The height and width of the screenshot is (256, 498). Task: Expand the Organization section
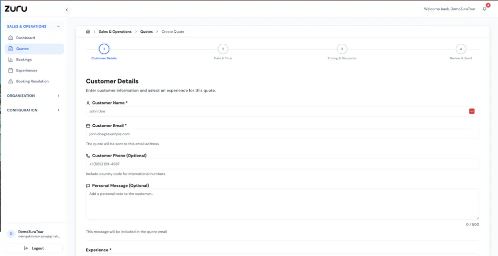(58, 95)
